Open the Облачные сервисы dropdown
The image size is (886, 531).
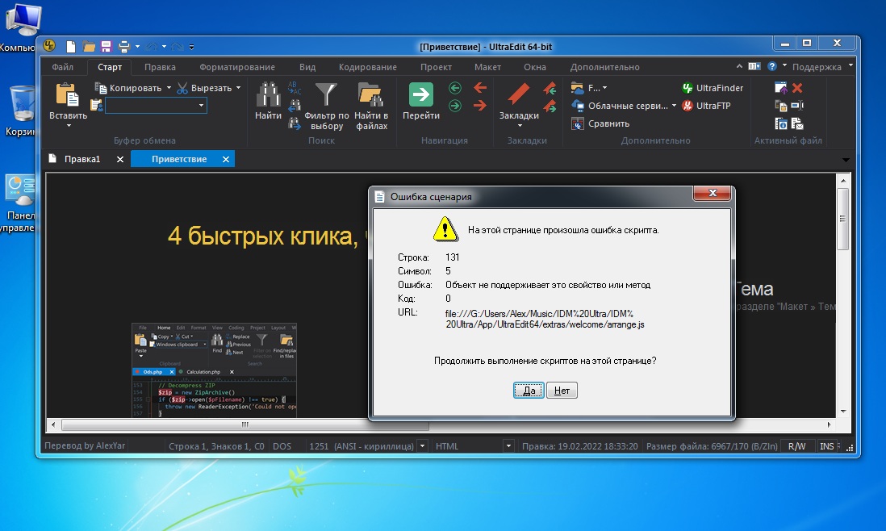pos(674,106)
